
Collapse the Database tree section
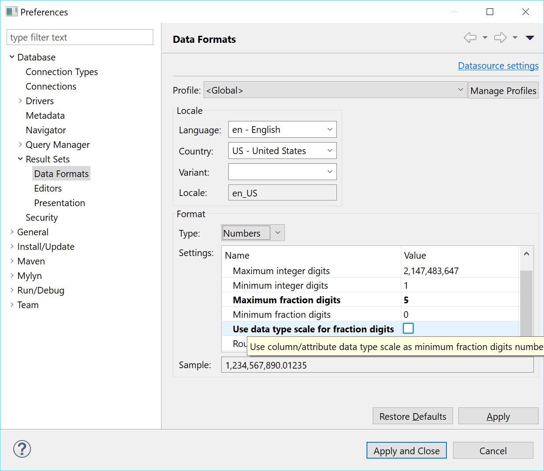tap(12, 57)
